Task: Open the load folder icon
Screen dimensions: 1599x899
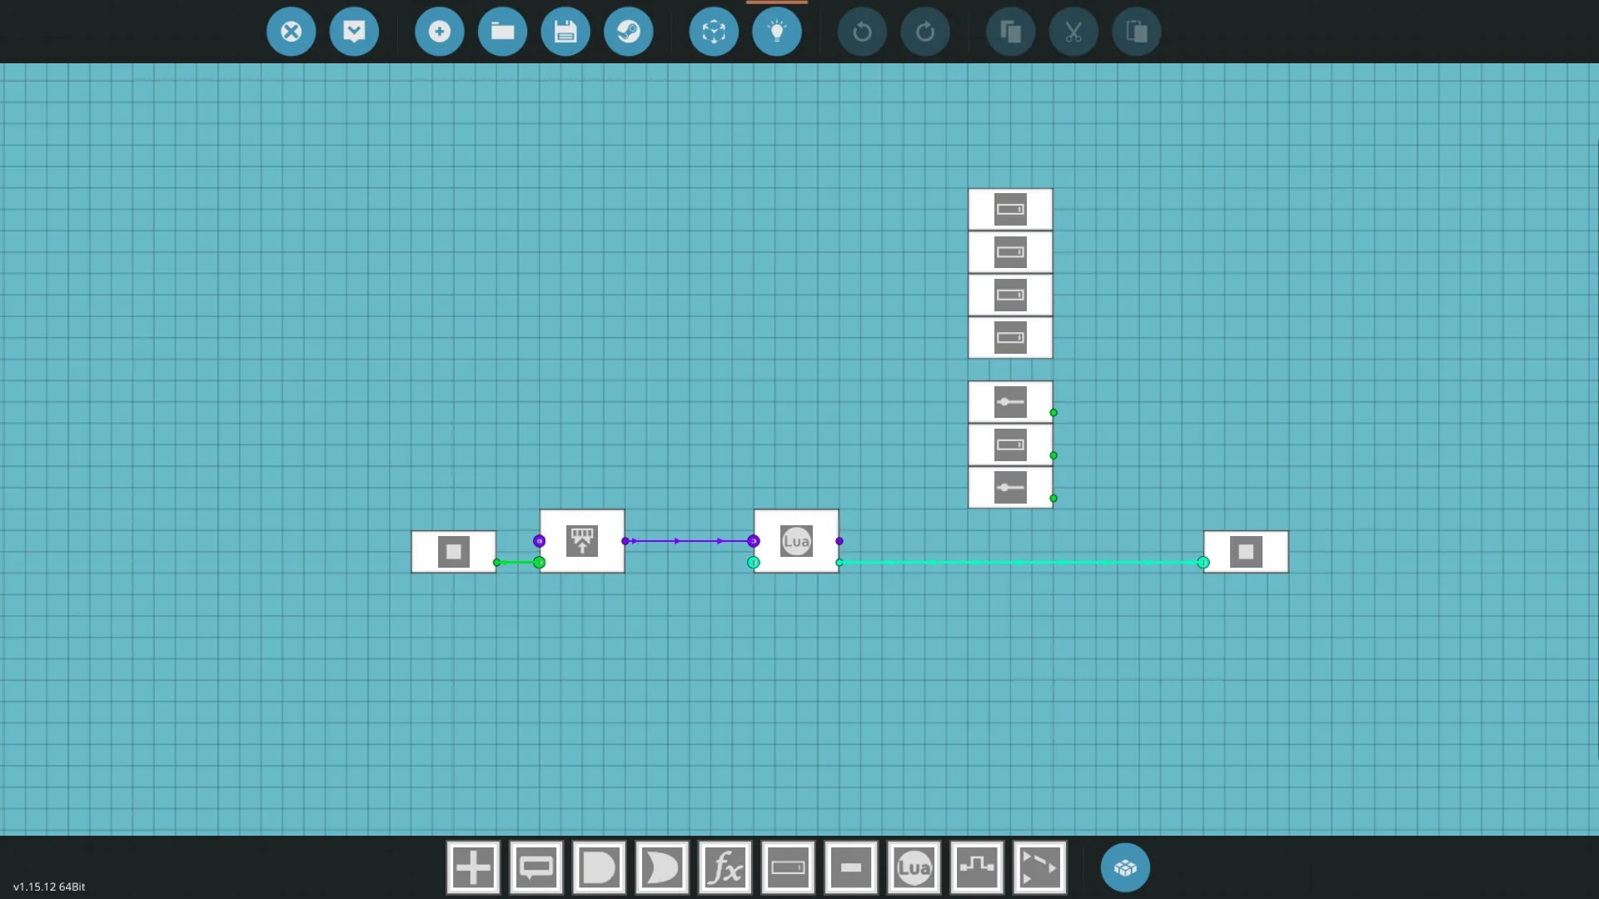Action: click(x=502, y=32)
